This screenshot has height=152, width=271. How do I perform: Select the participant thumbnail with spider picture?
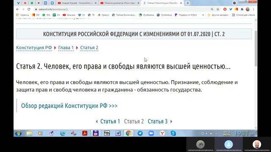(x=200, y=145)
